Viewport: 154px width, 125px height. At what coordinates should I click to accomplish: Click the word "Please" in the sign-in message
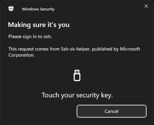pos(15,37)
